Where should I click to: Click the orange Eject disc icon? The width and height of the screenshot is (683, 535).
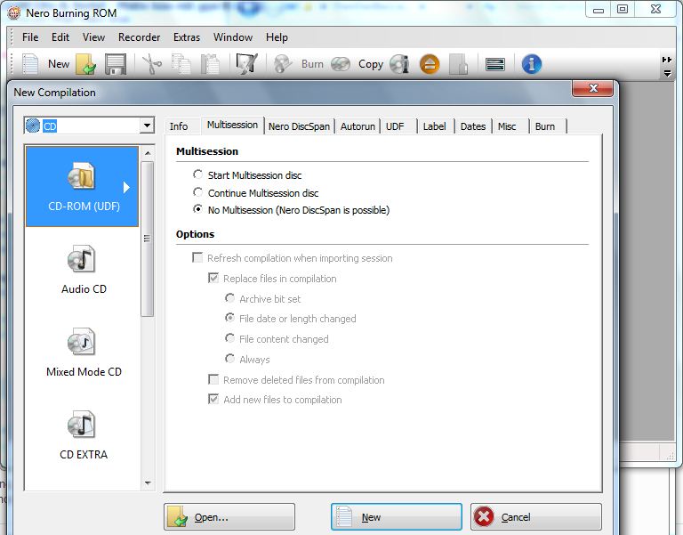pyautogui.click(x=430, y=64)
